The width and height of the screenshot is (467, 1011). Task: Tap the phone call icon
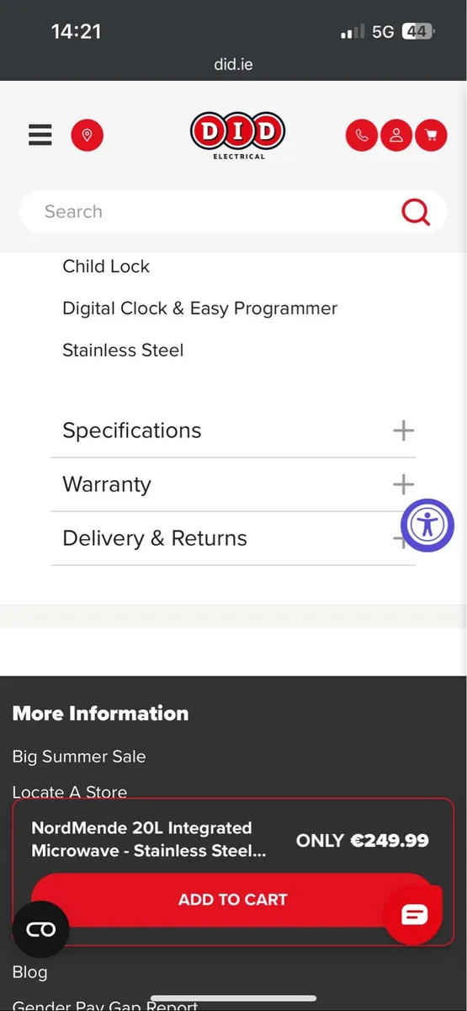click(362, 135)
